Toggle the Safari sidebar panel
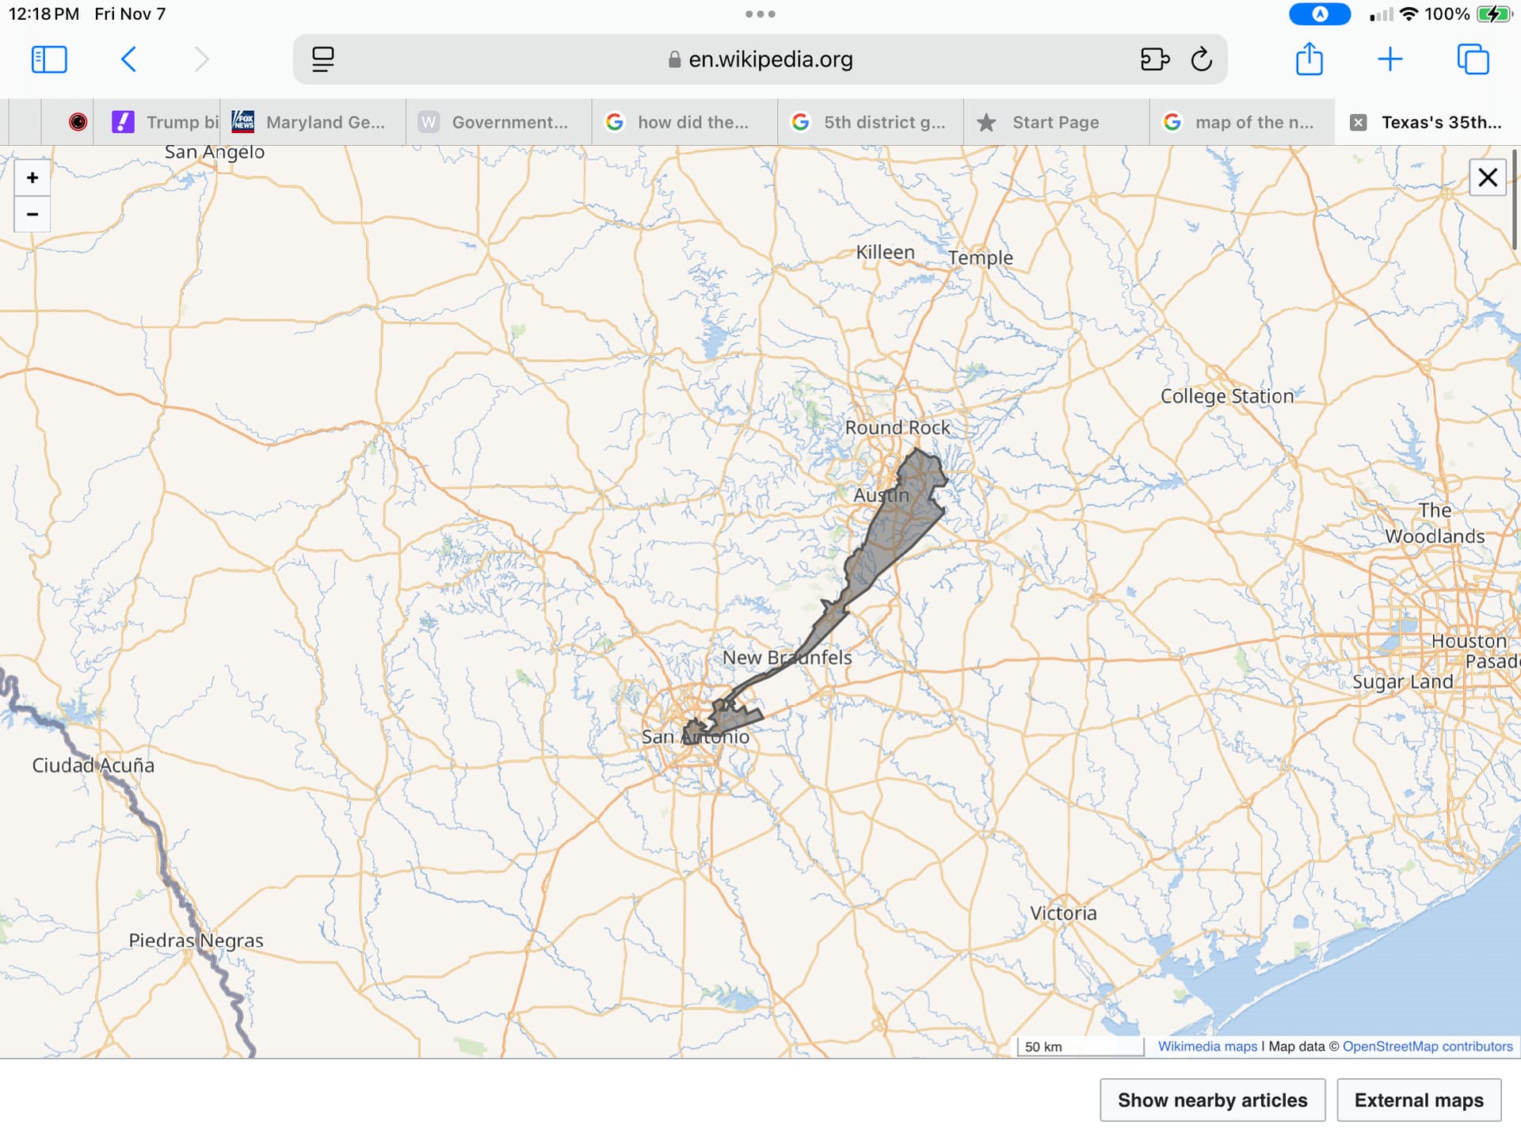 click(49, 59)
